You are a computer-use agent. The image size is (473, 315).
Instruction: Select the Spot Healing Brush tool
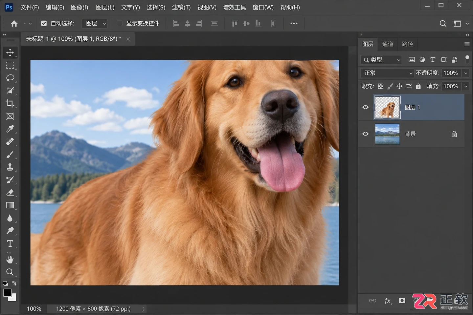[10, 142]
